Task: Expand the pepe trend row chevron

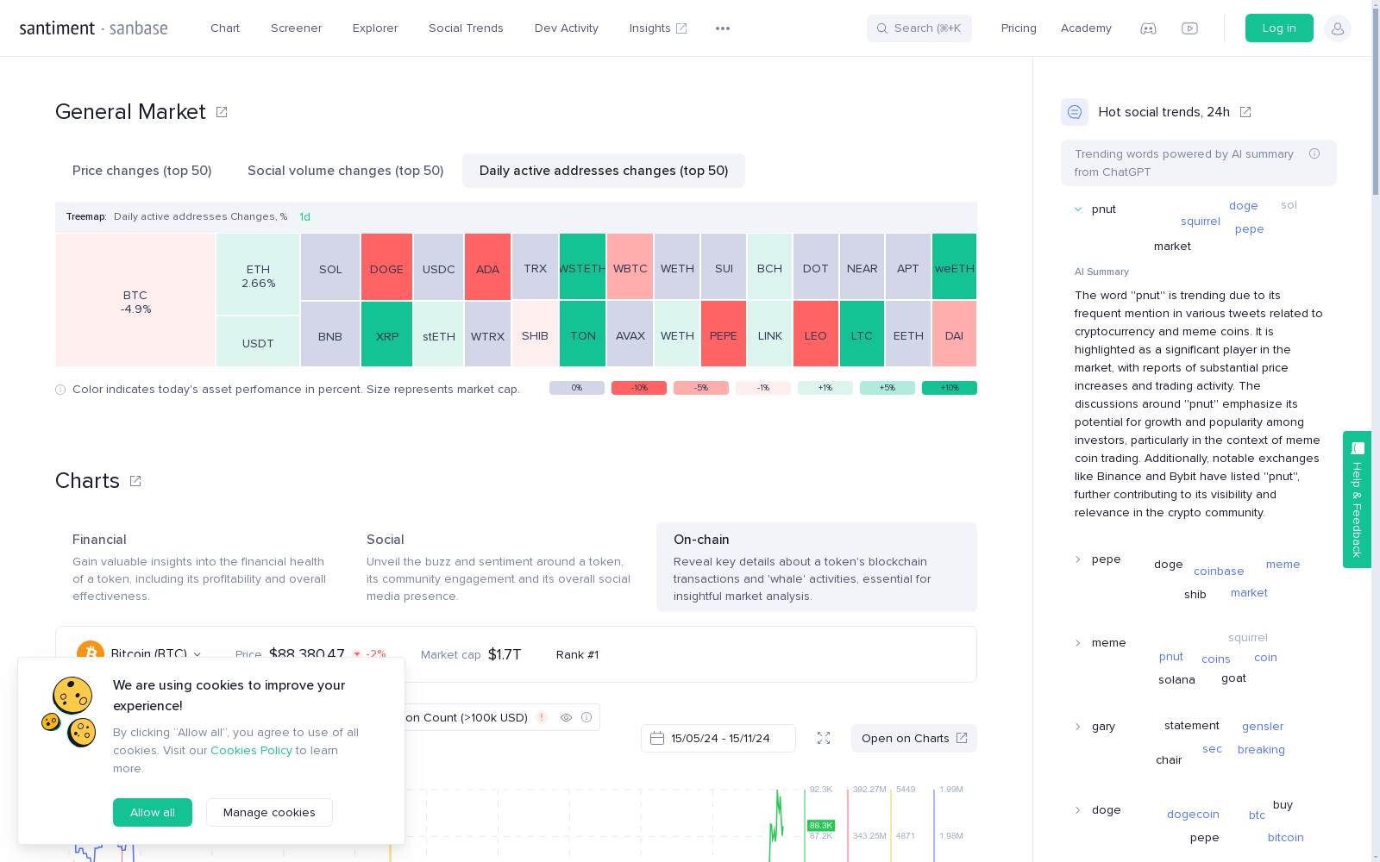Action: 1078,559
